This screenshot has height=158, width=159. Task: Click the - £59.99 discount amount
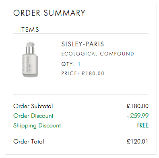(138, 116)
